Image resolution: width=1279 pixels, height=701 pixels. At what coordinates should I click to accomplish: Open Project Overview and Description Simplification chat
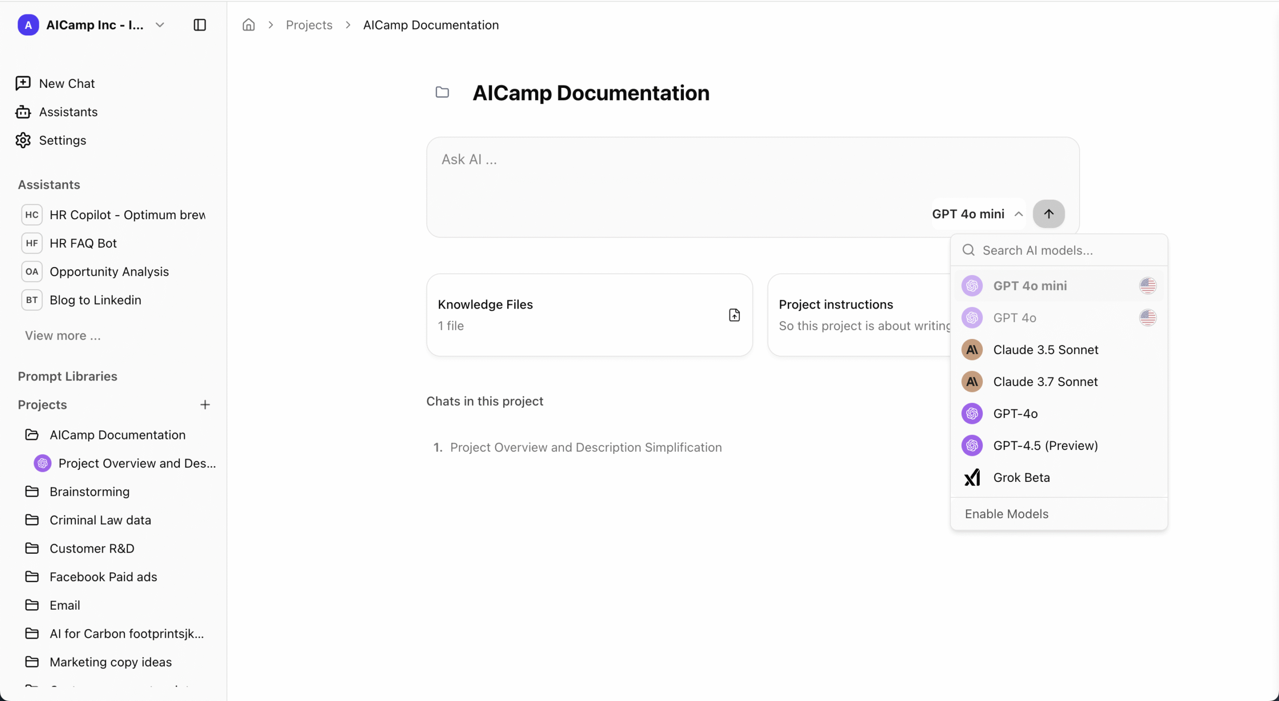click(x=586, y=447)
